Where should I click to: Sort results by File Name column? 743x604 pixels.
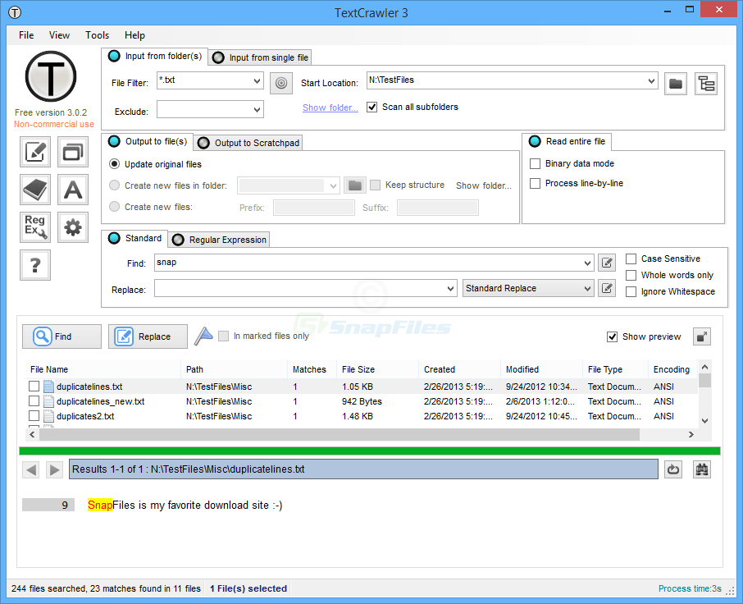(x=103, y=369)
